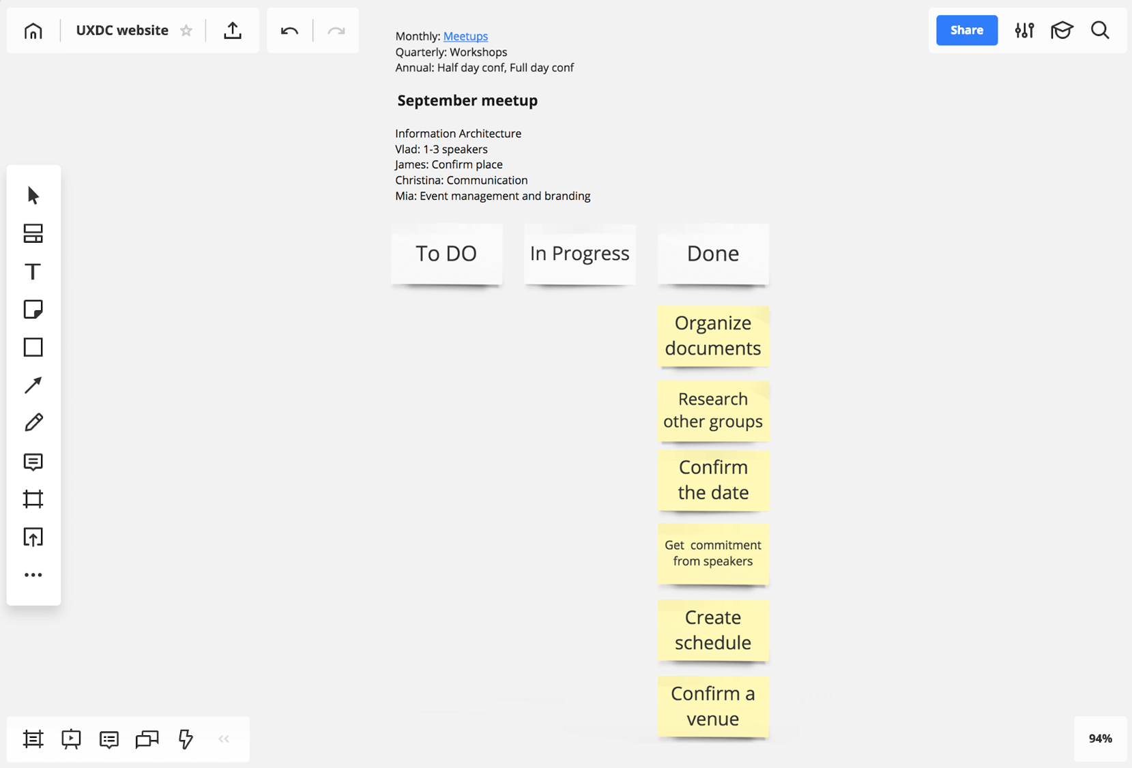Open the activity lightning icon
This screenshot has width=1132, height=768.
(185, 739)
